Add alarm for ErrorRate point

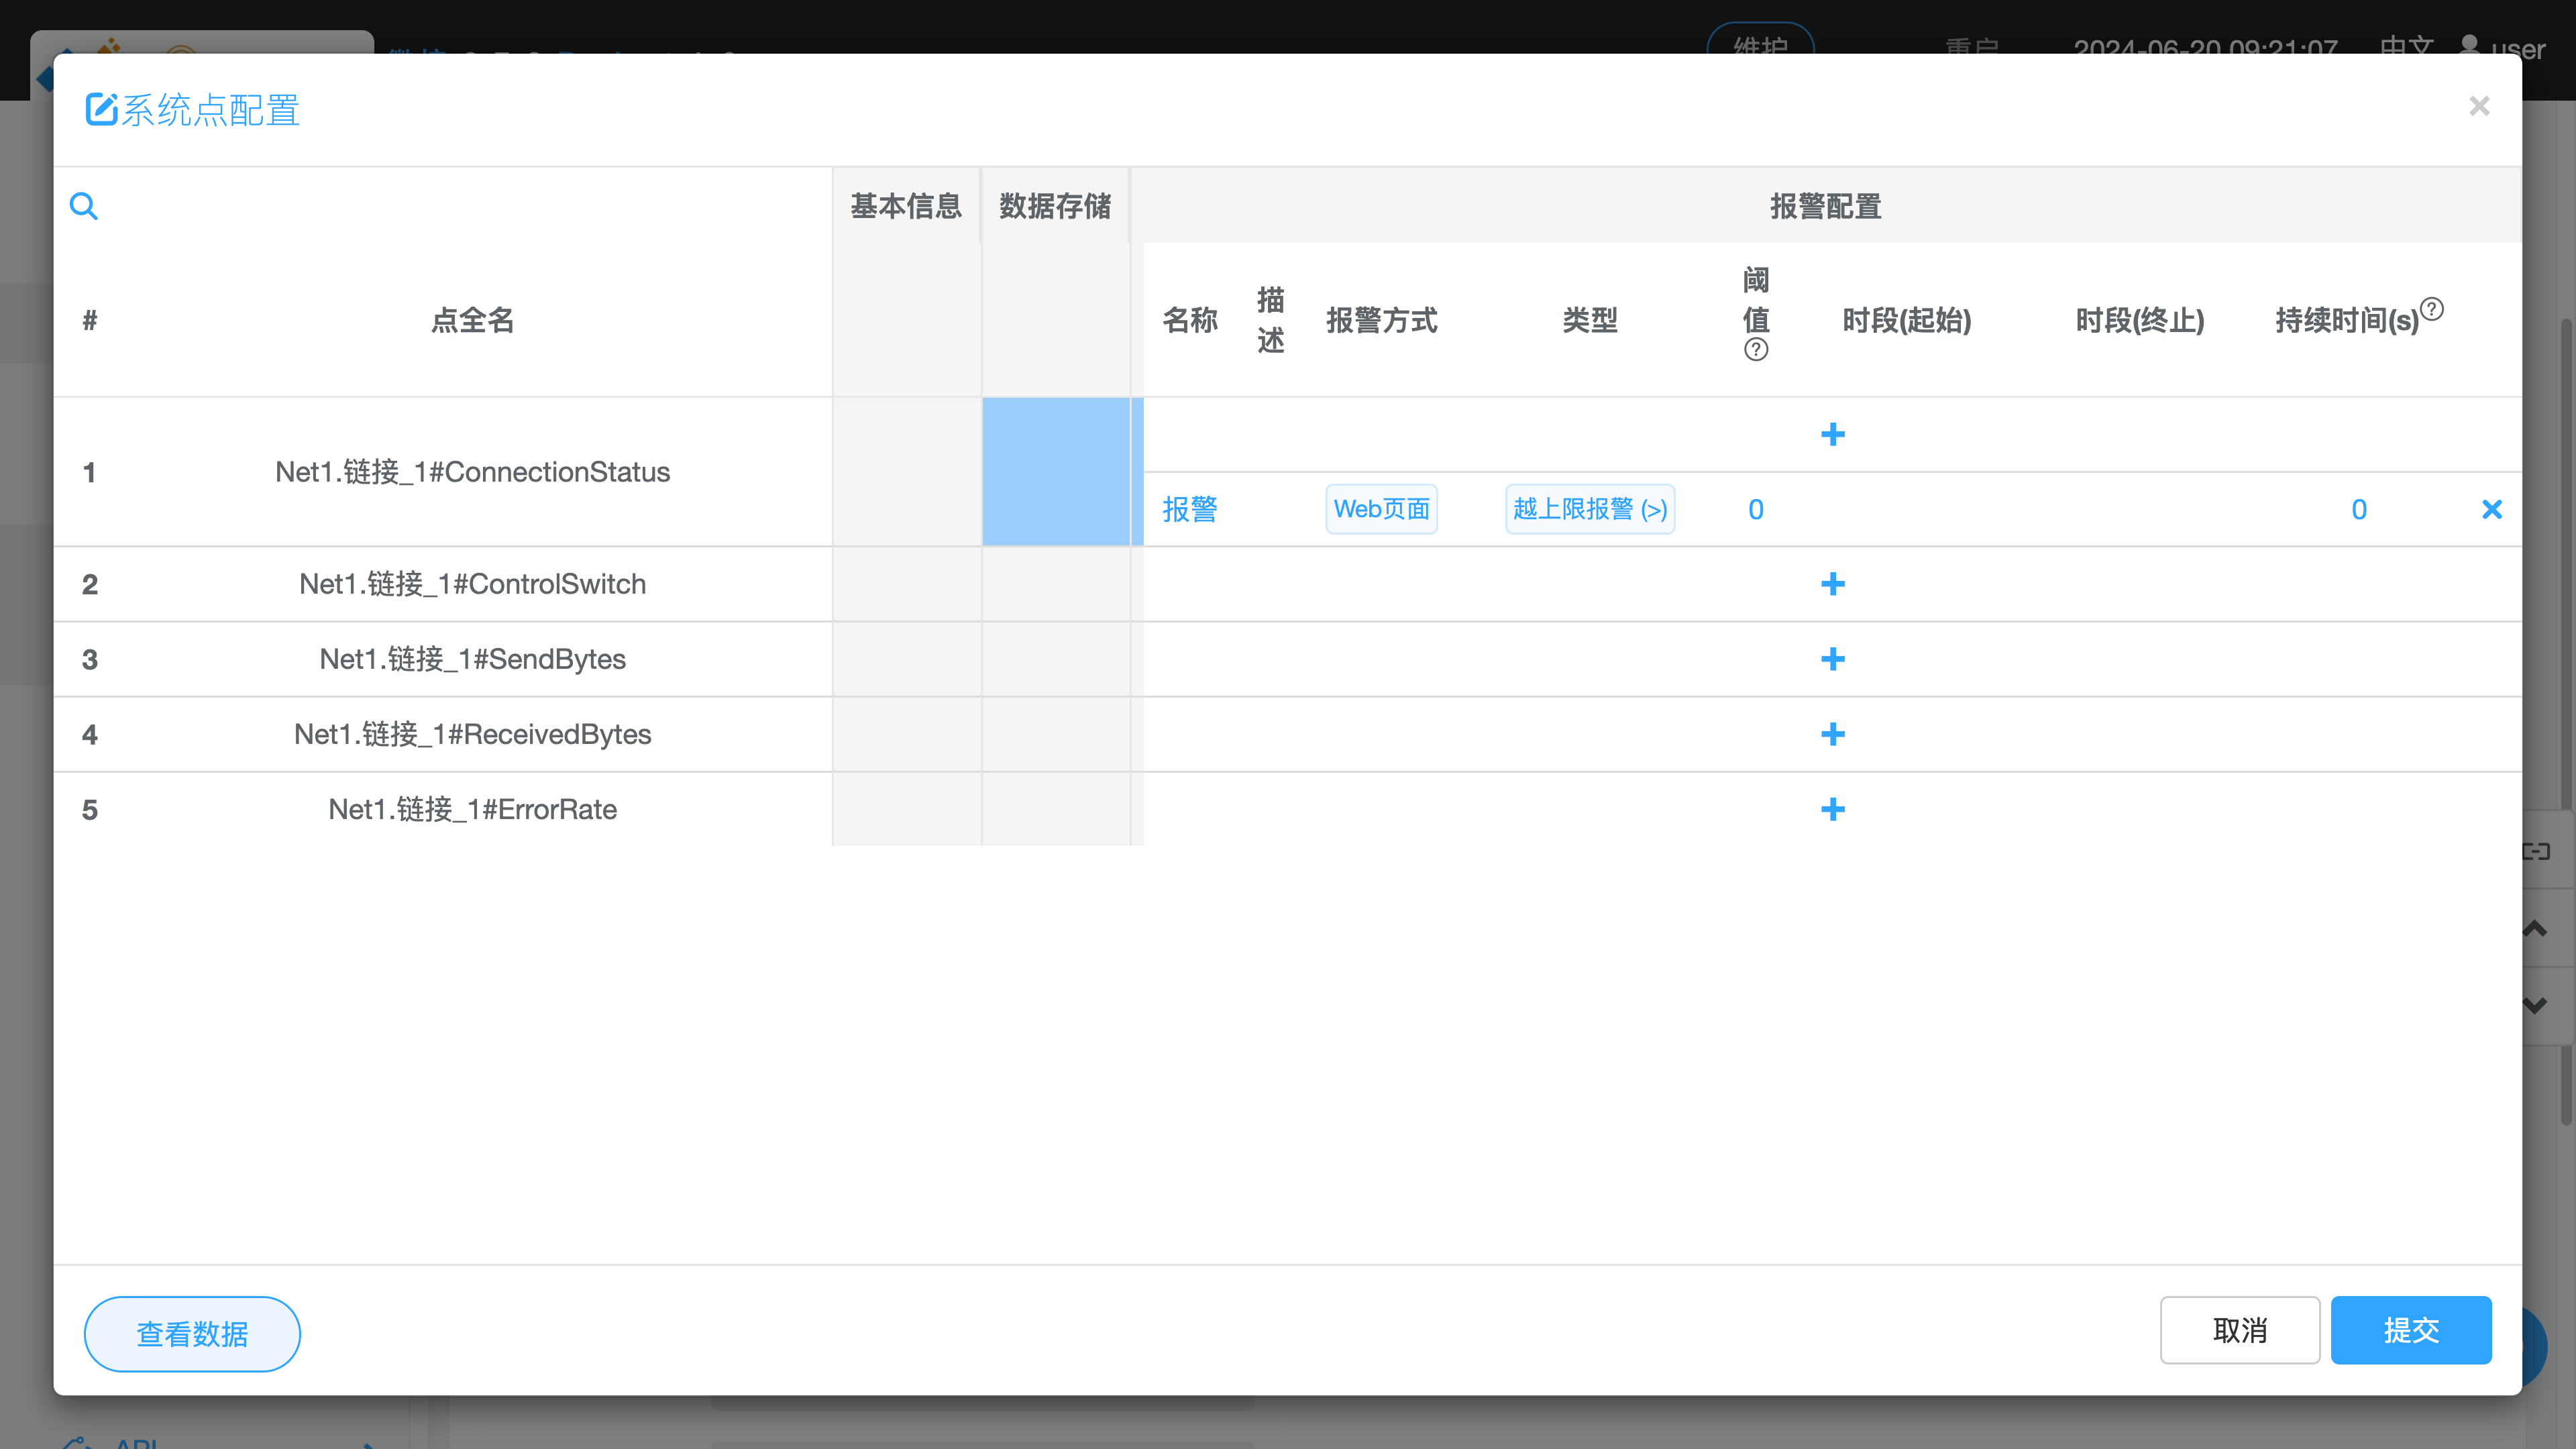(x=1832, y=809)
